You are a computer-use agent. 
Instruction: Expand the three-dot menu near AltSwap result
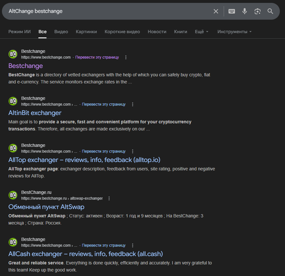109,198
